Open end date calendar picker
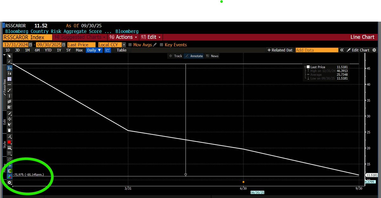381x198 pixels. 64,45
